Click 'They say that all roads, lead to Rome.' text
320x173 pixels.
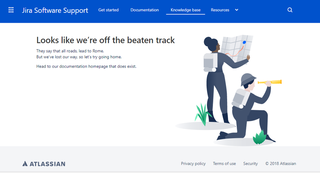tap(70, 51)
